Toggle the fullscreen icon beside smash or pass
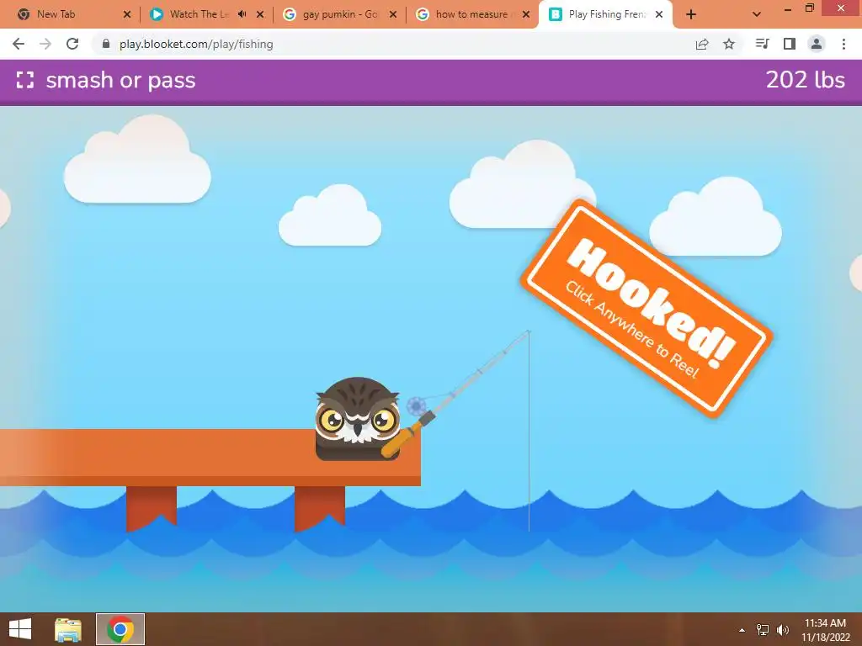The height and width of the screenshot is (646, 862). (x=24, y=80)
